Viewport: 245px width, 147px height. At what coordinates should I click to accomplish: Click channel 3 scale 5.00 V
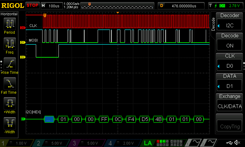coord(92,143)
